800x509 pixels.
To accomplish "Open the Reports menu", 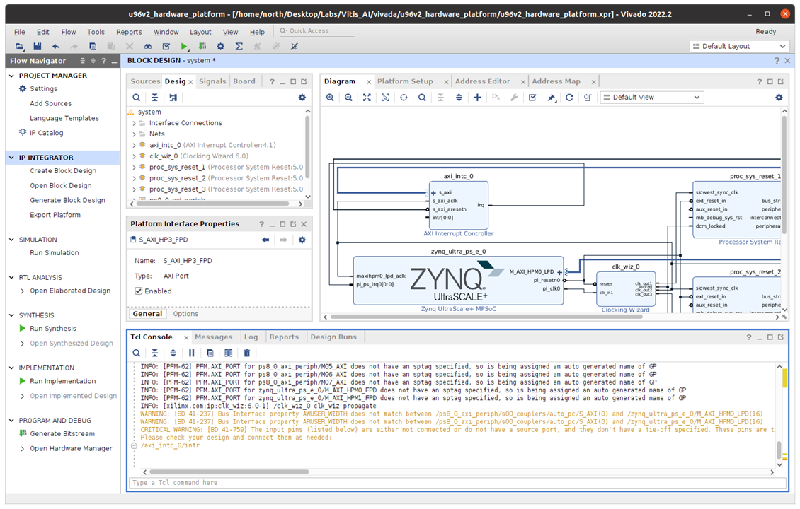I will point(129,32).
